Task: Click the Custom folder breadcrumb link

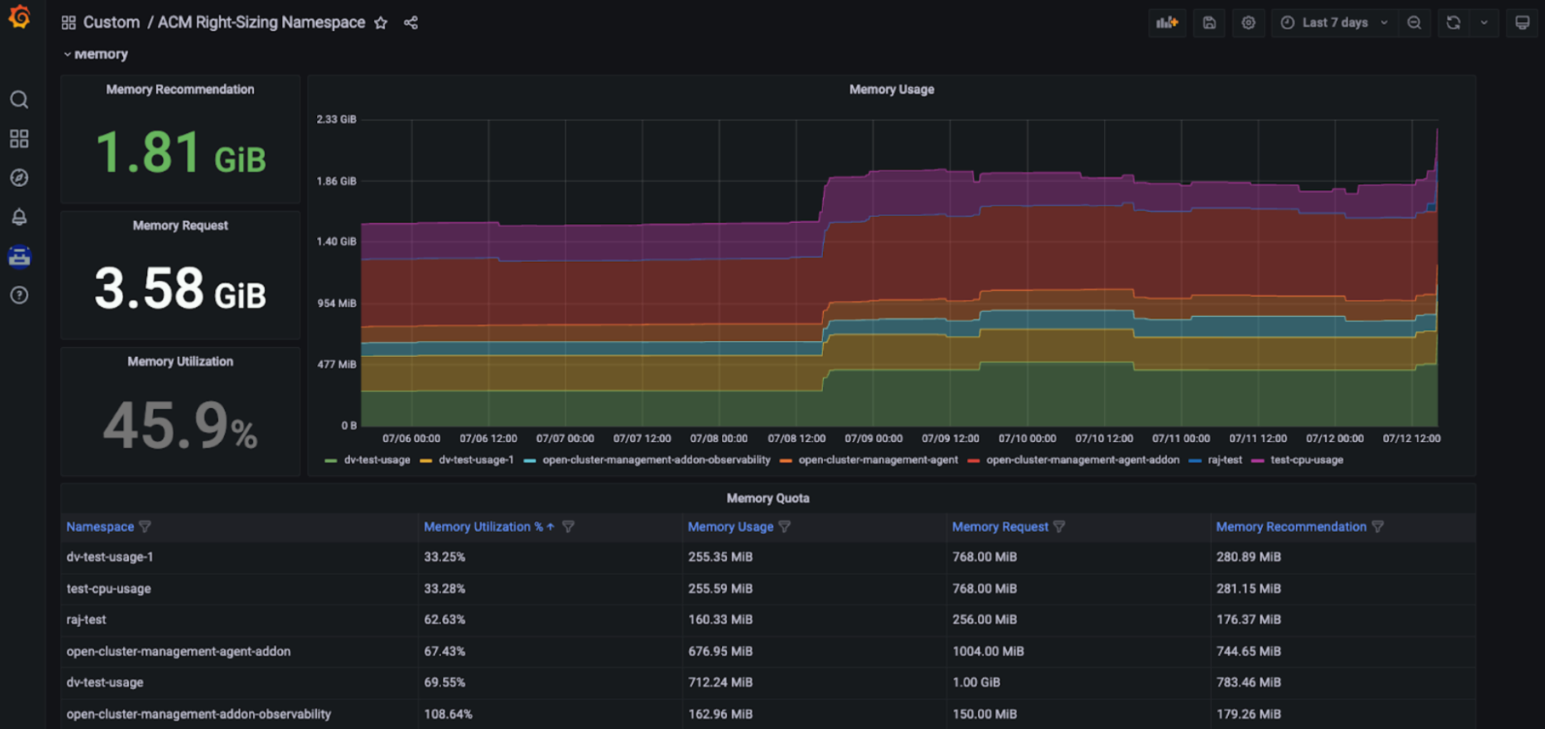Action: pyautogui.click(x=111, y=22)
